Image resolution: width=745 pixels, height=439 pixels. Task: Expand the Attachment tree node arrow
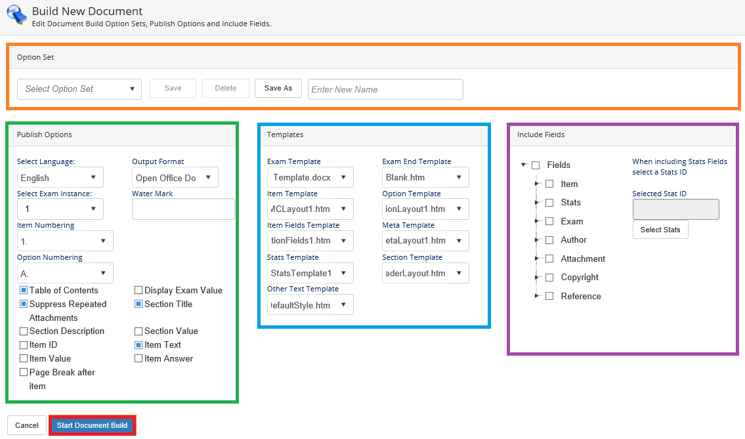[537, 259]
